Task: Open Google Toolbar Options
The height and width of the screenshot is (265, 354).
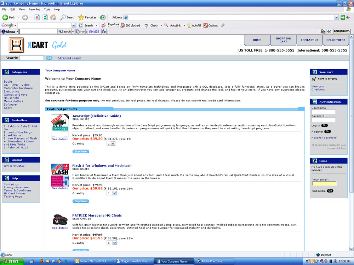Action: point(211,25)
